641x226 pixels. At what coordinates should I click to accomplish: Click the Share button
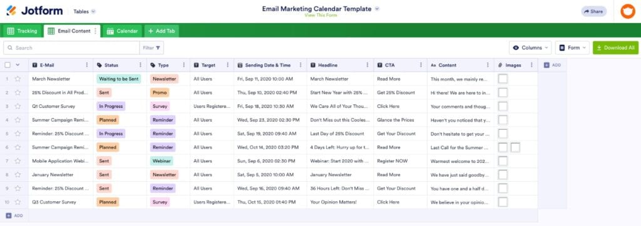[593, 11]
